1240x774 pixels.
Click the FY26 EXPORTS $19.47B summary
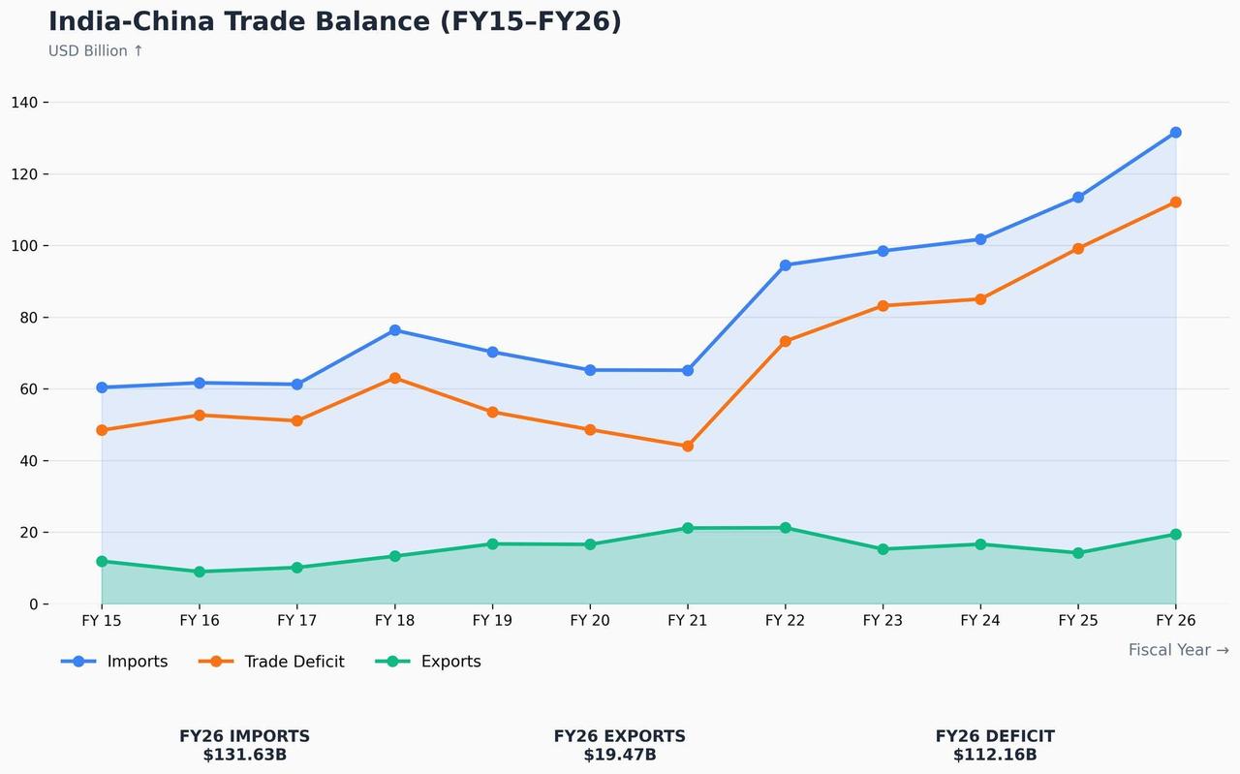[x=620, y=745]
